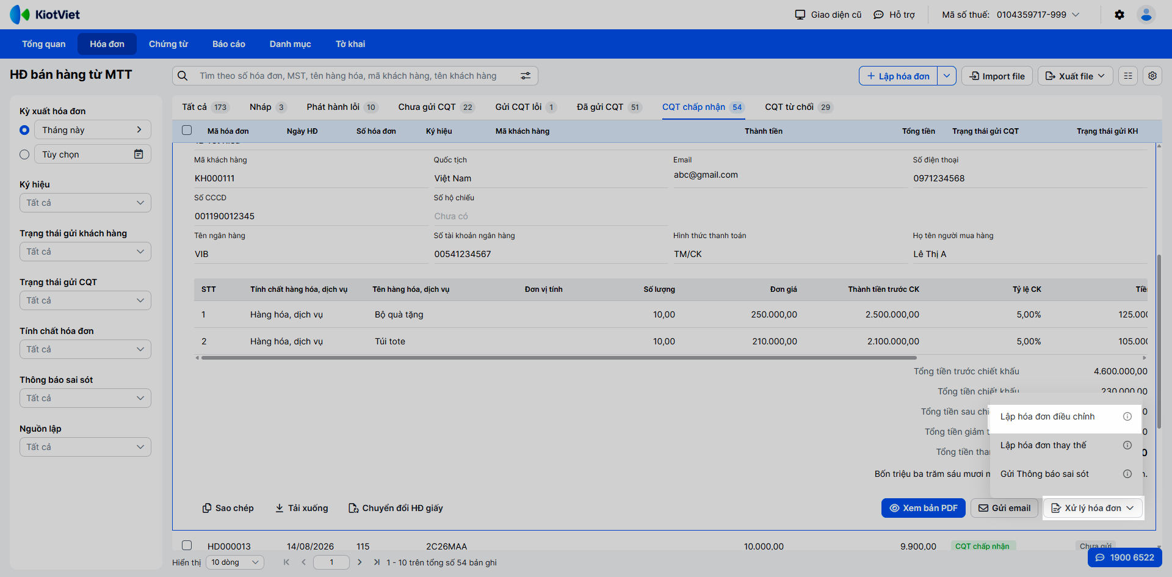Go to Tổng quan menu

point(44,44)
